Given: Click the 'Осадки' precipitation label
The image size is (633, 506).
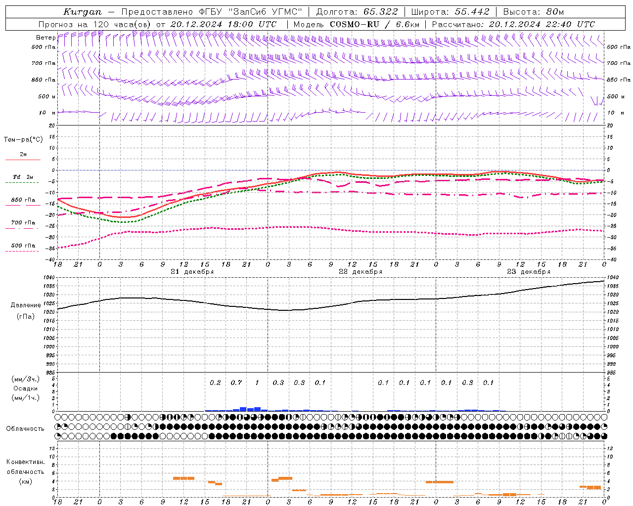Looking at the screenshot, I should (26, 388).
